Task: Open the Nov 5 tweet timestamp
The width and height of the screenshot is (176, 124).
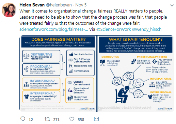Action: pos(81,5)
